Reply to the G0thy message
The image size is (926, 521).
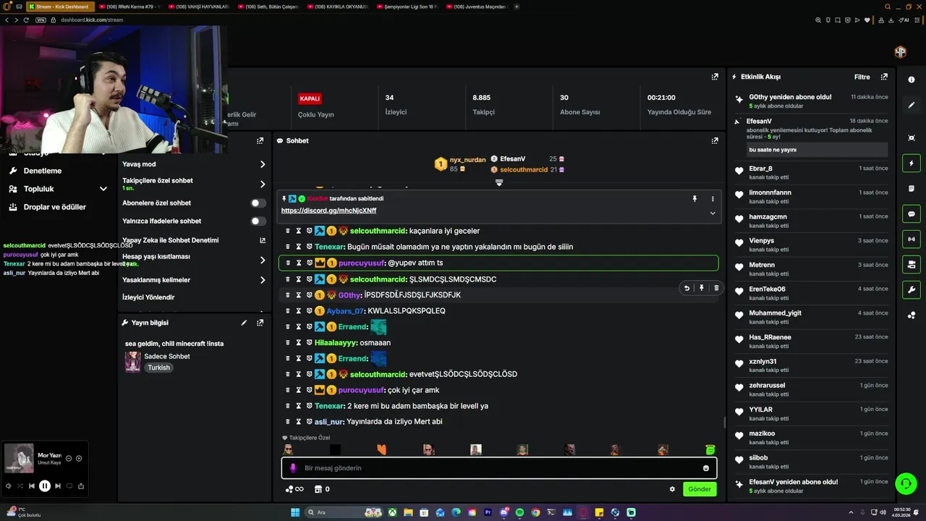pyautogui.click(x=687, y=288)
